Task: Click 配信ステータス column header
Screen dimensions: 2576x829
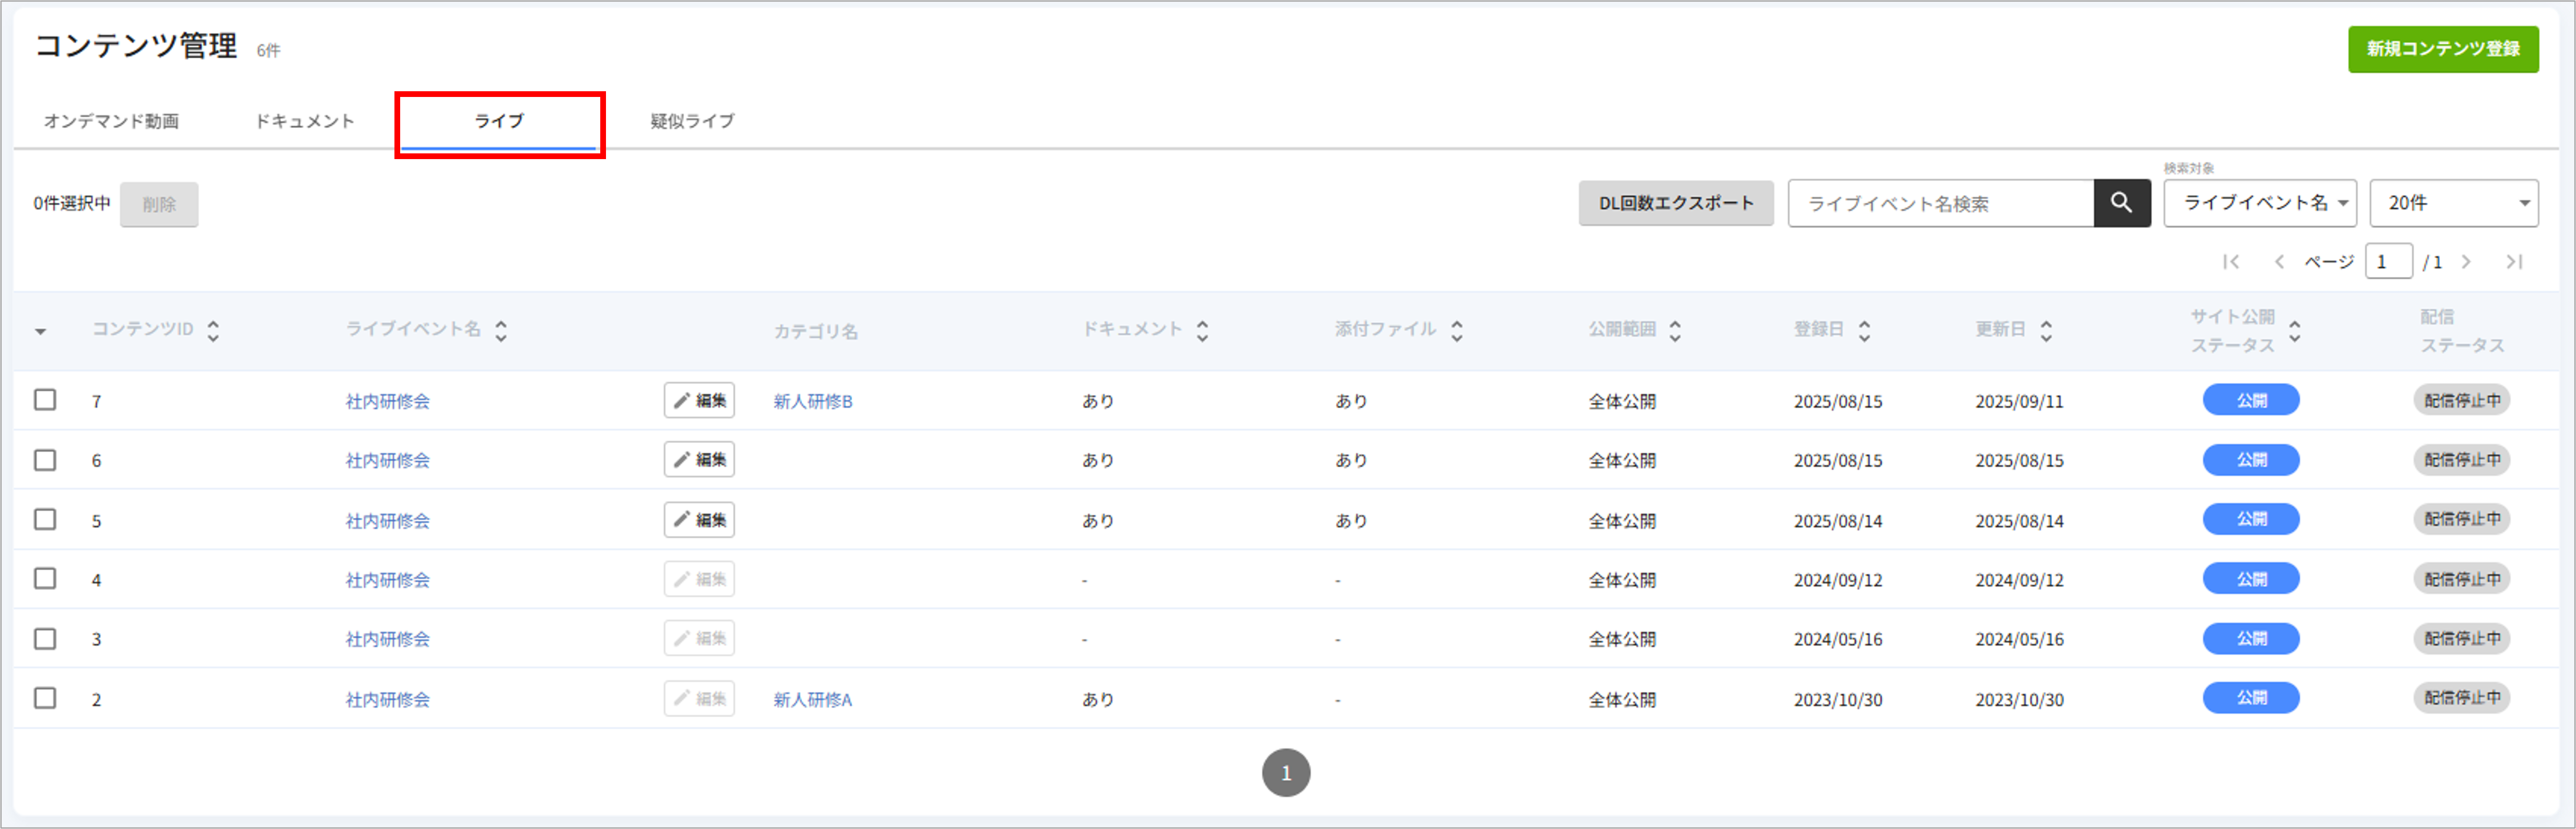Action: click(x=2462, y=331)
